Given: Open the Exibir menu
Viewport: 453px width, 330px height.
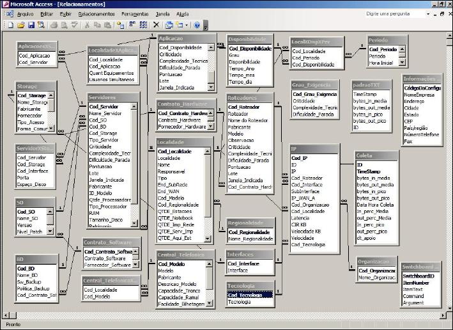Looking at the screenshot, I should [66, 14].
